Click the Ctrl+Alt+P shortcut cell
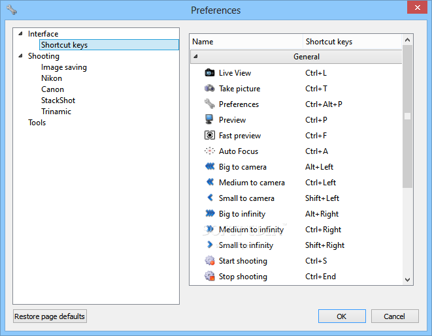Viewport: 432px width, 336px height. [324, 104]
